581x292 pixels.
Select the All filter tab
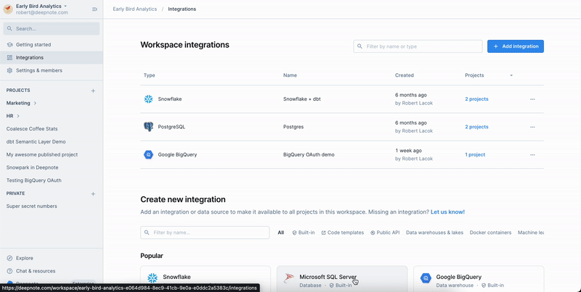281,233
